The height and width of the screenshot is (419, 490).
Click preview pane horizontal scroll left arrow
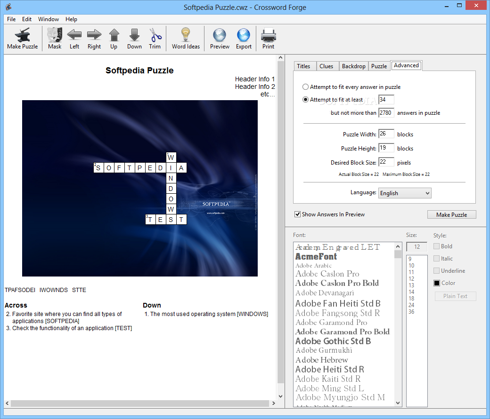7,403
